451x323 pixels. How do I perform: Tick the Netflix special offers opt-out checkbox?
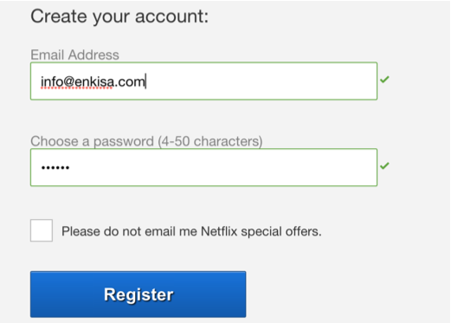(x=42, y=230)
